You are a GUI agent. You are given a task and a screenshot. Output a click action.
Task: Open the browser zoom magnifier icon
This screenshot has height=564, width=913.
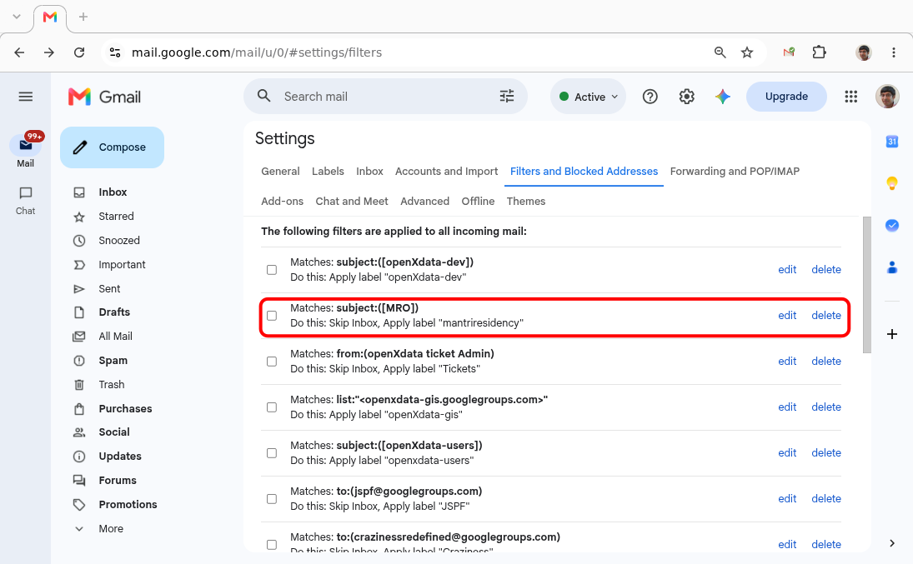click(x=720, y=52)
